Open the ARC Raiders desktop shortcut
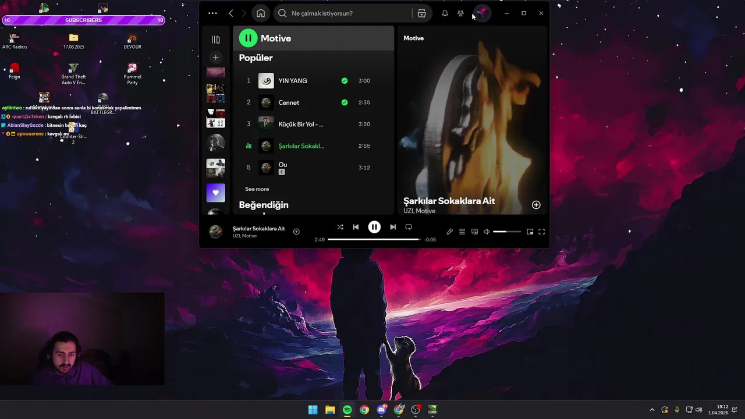Image resolution: width=745 pixels, height=419 pixels. 15,41
